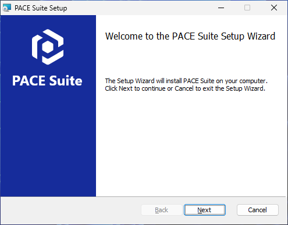Click the 'PACE Suite Setup' title bar text
The image size is (288, 225).
coord(41,8)
